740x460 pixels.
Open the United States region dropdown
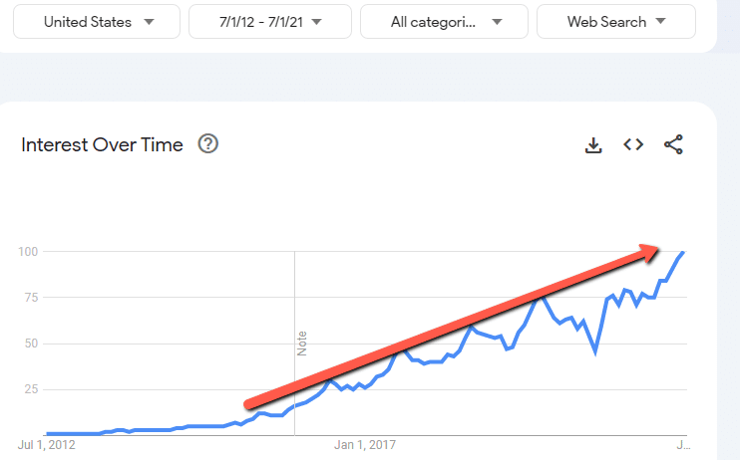pyautogui.click(x=97, y=22)
